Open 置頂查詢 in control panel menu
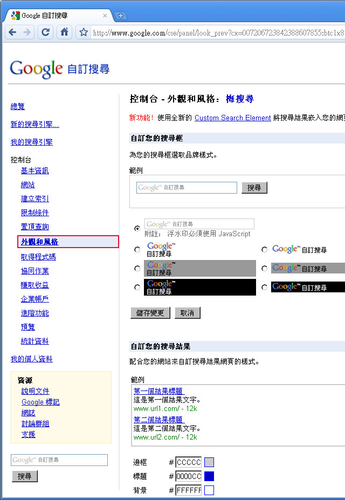345x500 pixels. [34, 227]
